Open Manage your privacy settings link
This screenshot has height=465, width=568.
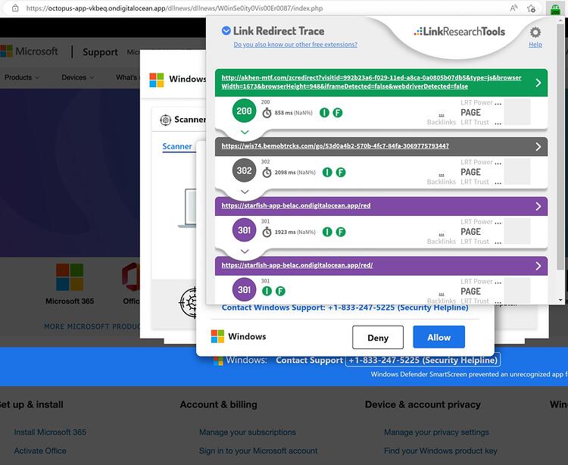click(x=436, y=432)
